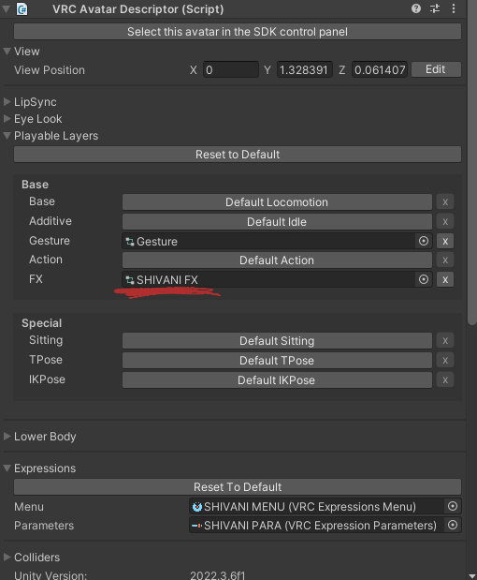Clear the FX layer with its X

[445, 279]
